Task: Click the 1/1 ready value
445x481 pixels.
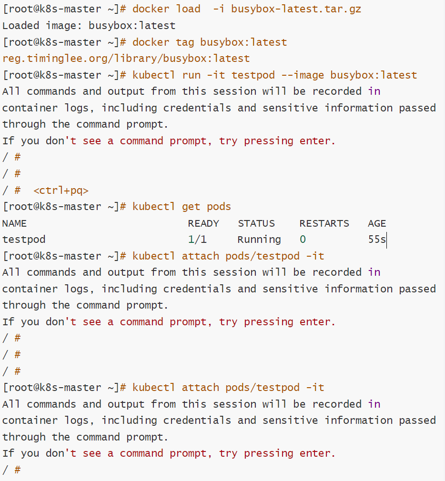Action: [197, 240]
